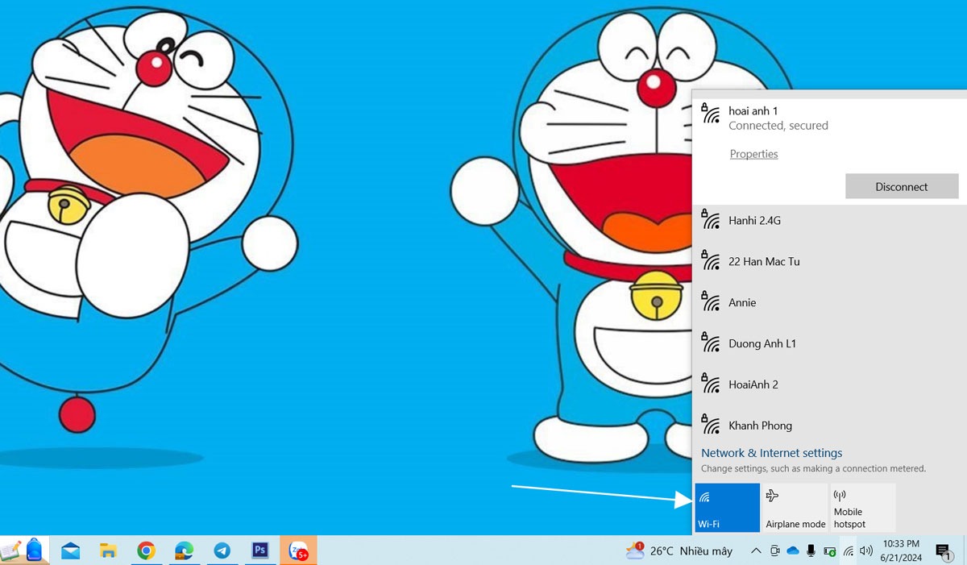Viewport: 967px width, 565px height.
Task: Open the search highlights backpack icon
Action: click(x=34, y=550)
